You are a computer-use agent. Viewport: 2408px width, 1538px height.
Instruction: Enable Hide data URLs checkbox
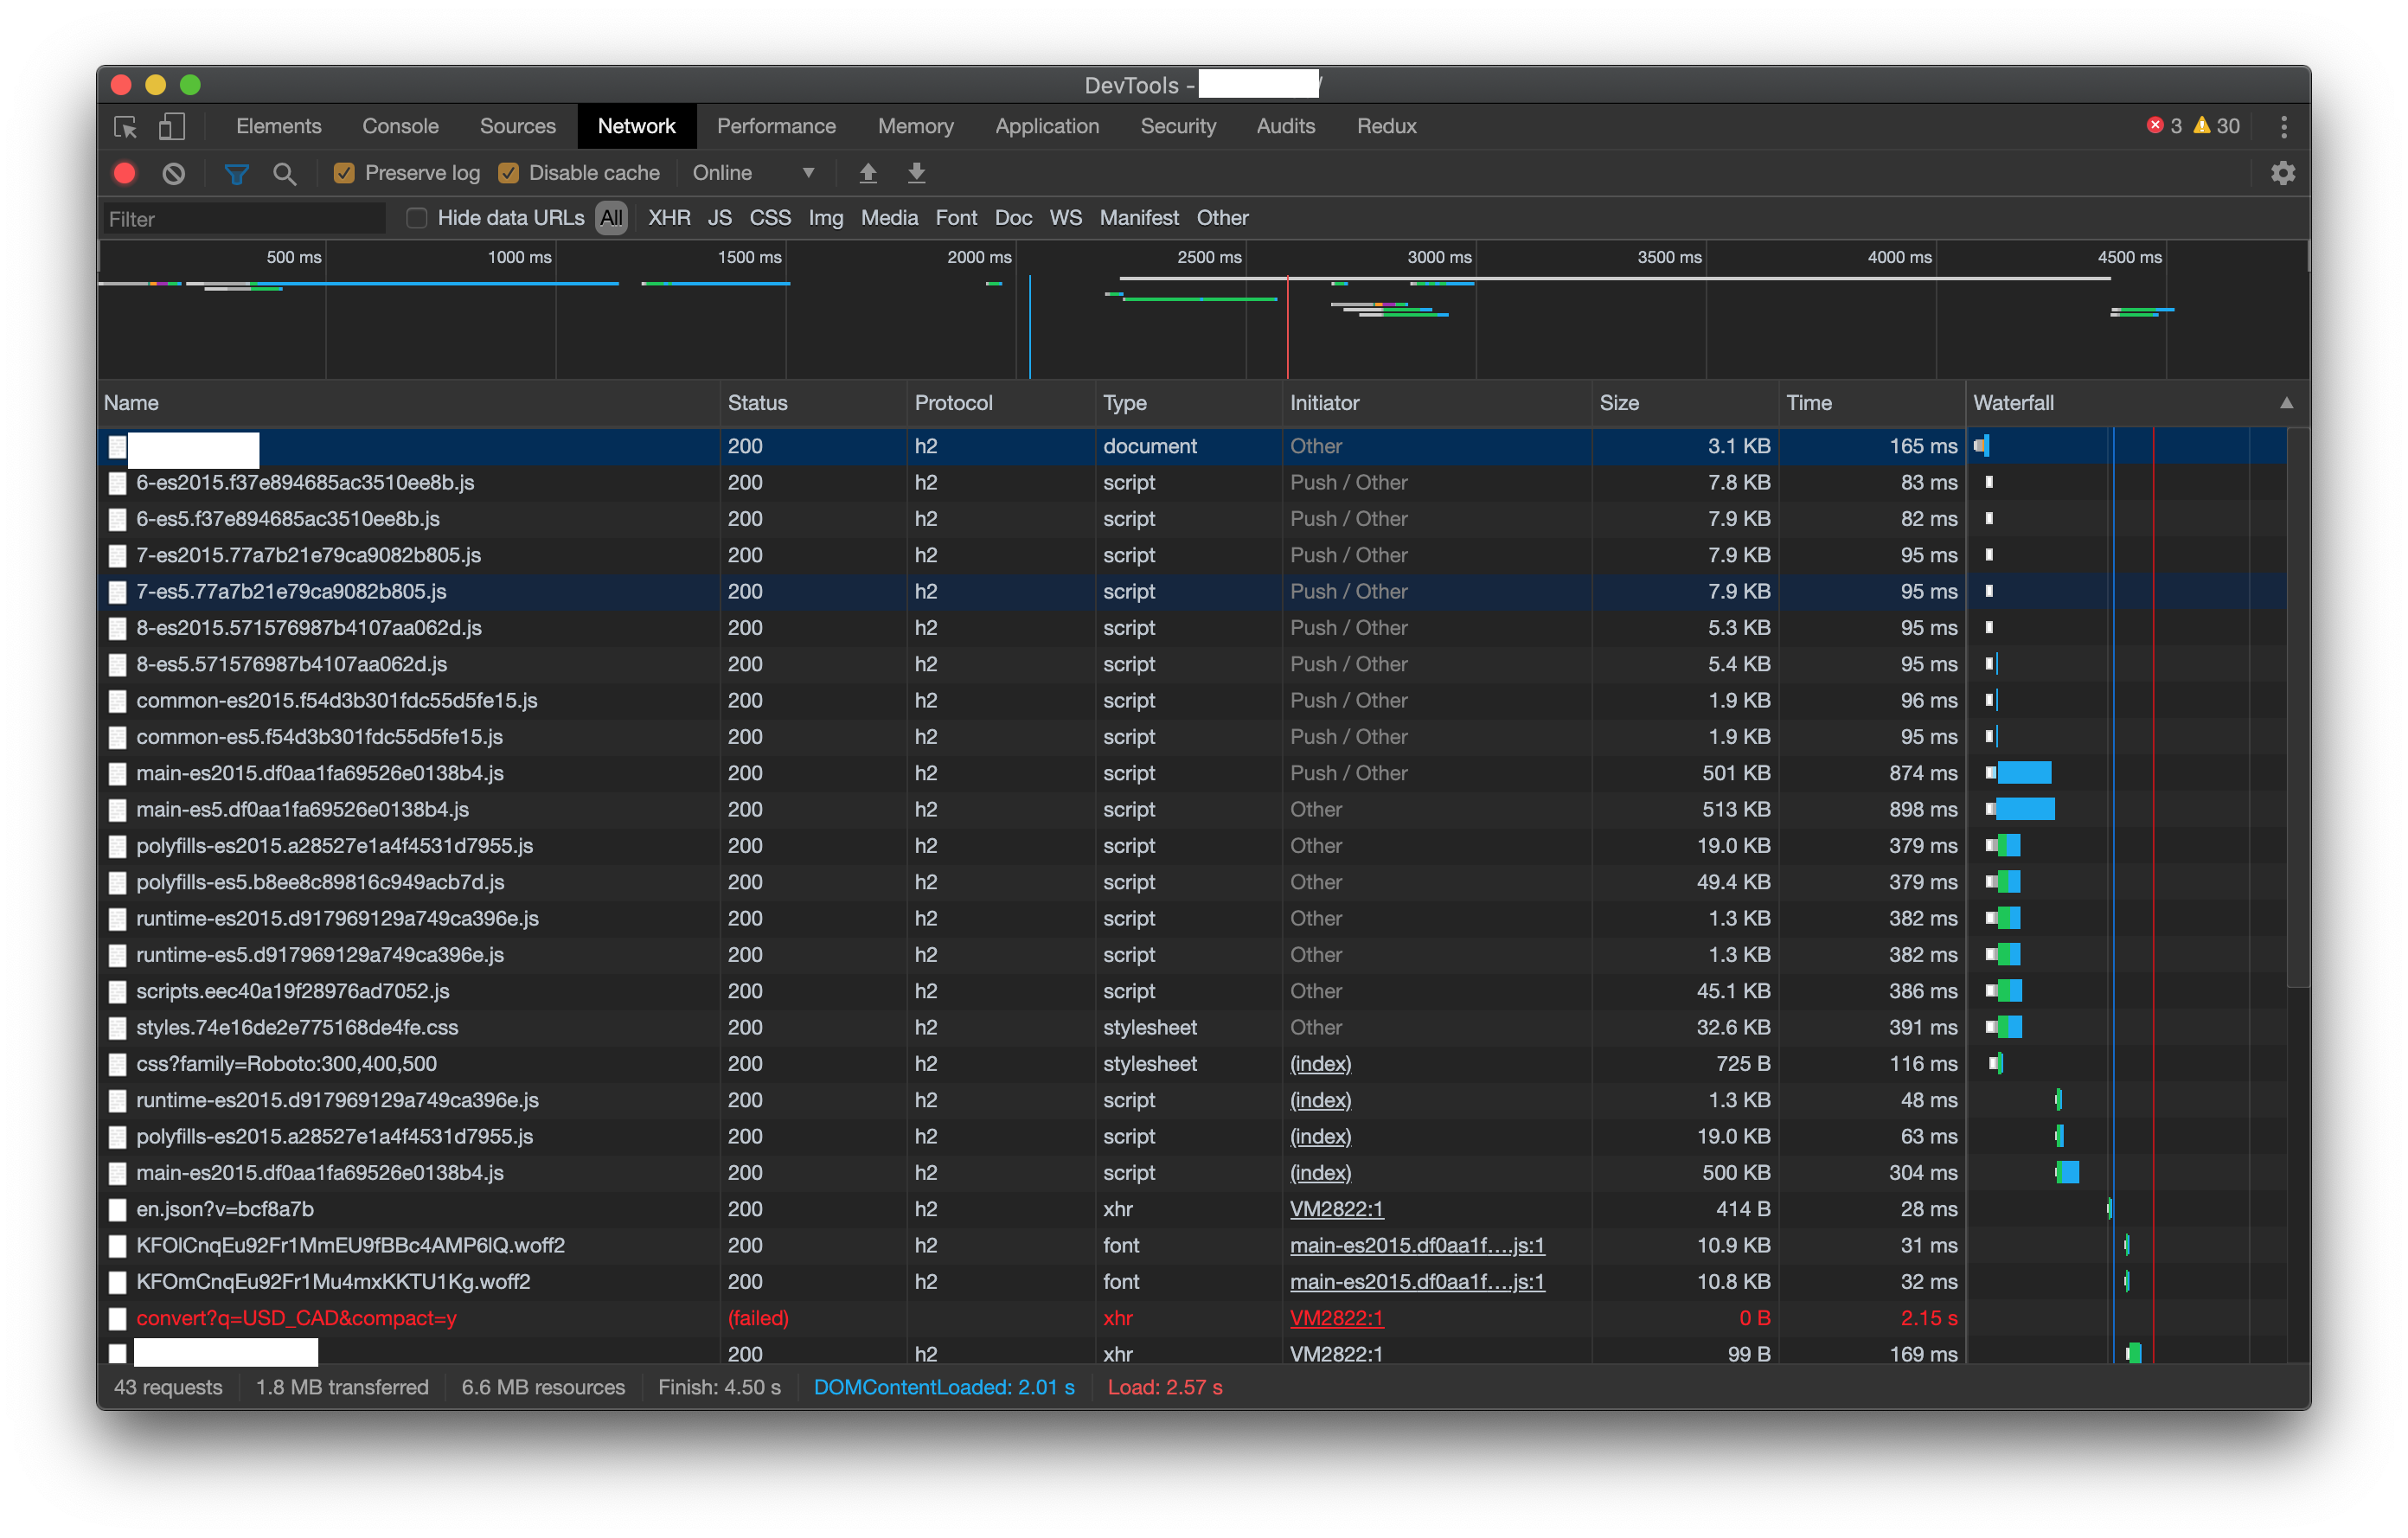(417, 218)
